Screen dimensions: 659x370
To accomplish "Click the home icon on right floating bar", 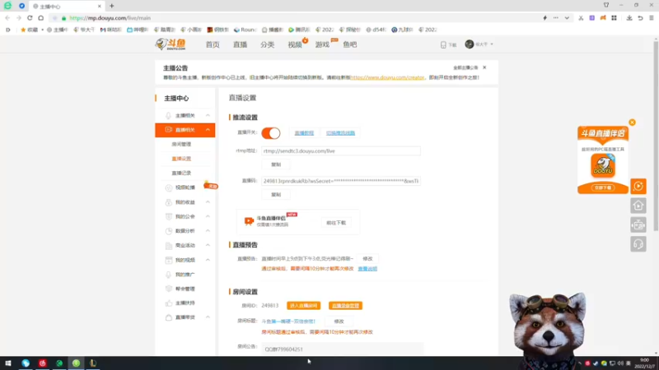I will (638, 206).
